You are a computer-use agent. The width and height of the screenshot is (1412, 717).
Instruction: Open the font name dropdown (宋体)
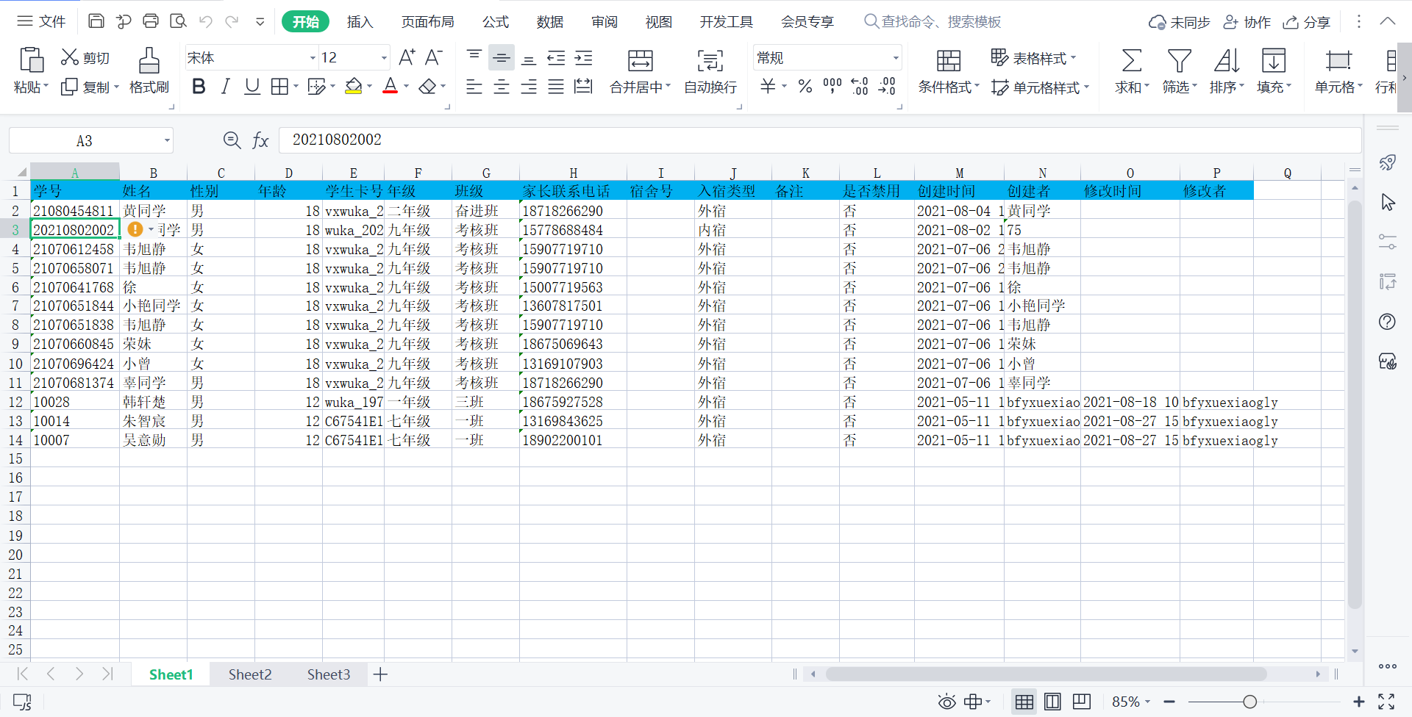(313, 58)
